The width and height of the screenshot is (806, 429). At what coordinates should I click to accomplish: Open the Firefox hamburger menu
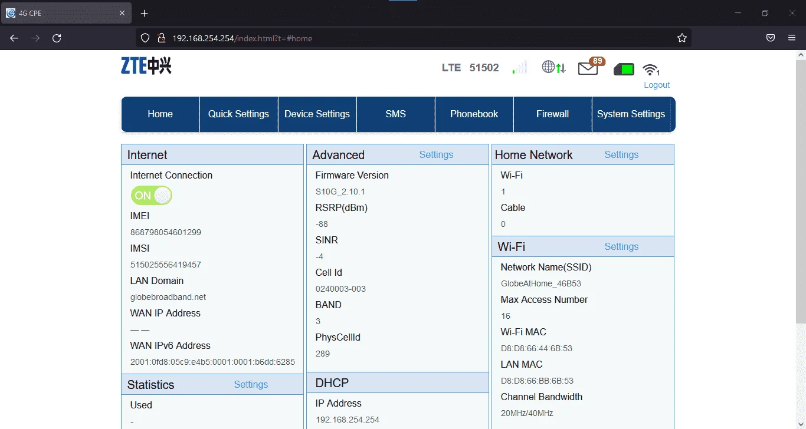coord(792,38)
